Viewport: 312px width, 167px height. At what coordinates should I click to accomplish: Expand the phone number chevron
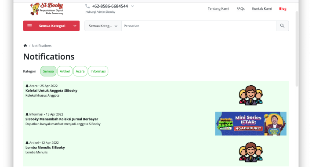click(133, 6)
